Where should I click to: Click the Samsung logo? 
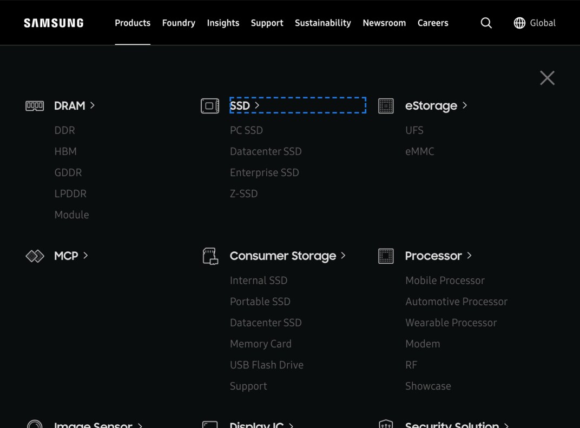pyautogui.click(x=54, y=23)
